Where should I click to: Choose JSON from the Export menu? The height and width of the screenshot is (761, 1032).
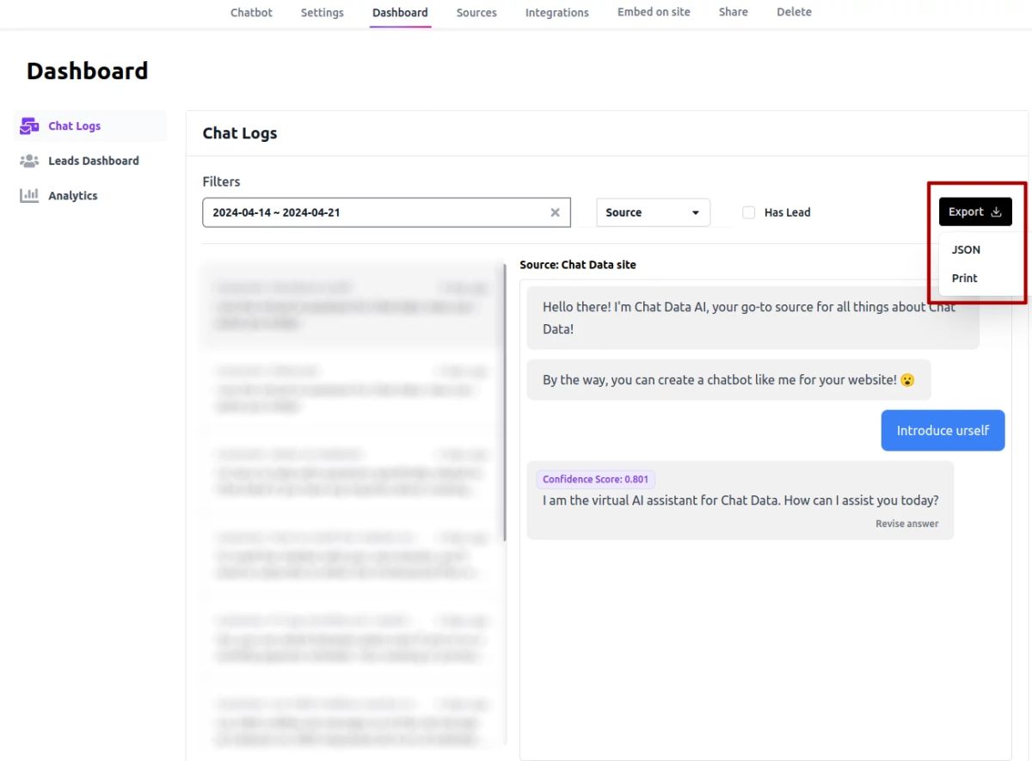pyautogui.click(x=966, y=249)
